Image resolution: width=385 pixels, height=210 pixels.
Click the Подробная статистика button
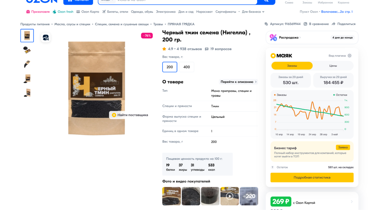coord(312,177)
